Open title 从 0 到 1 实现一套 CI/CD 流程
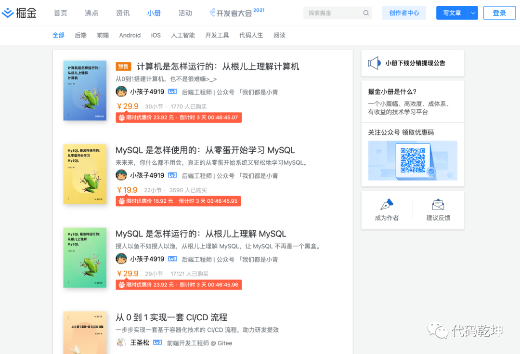The width and height of the screenshot is (520, 354). [x=171, y=317]
